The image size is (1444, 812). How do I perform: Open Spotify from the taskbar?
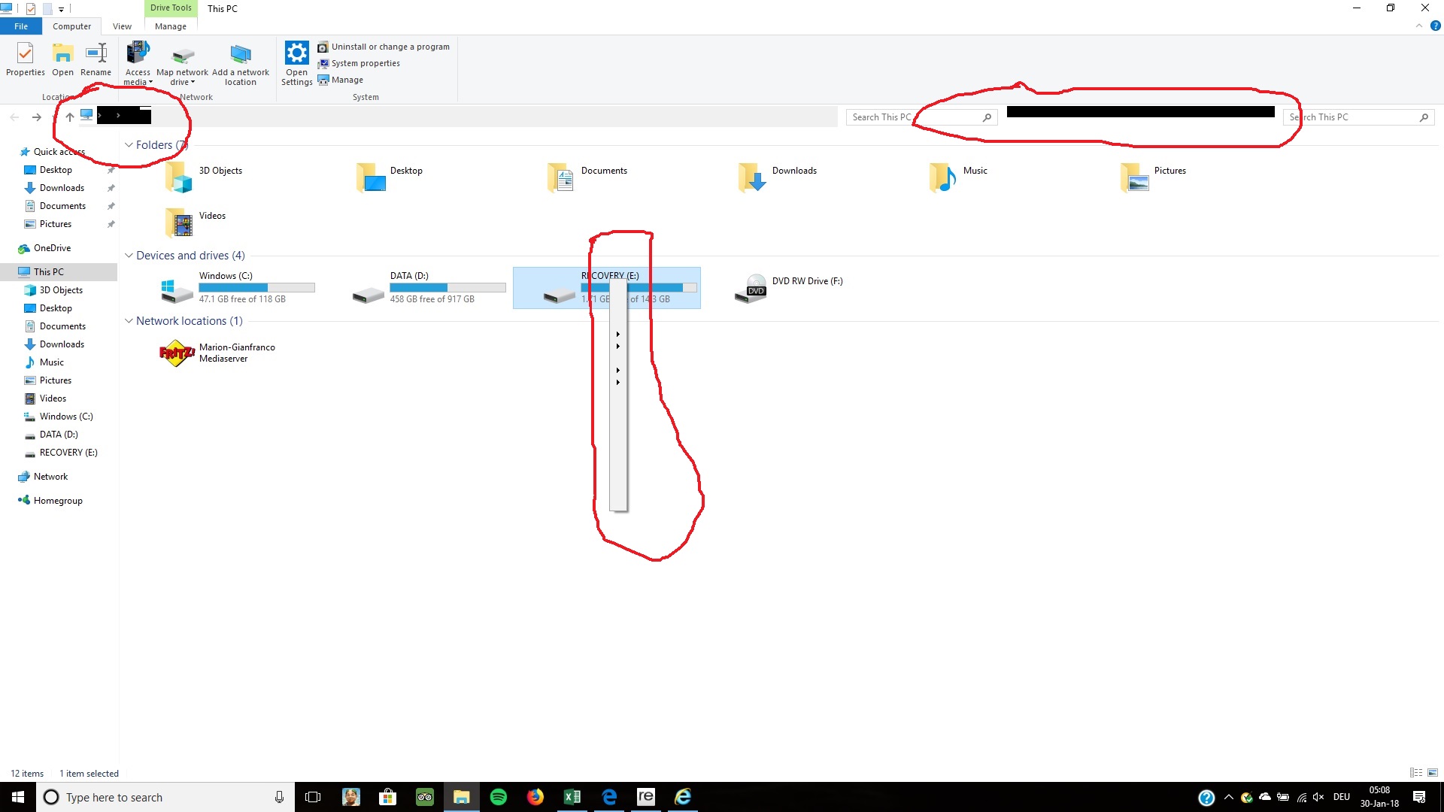(x=499, y=797)
